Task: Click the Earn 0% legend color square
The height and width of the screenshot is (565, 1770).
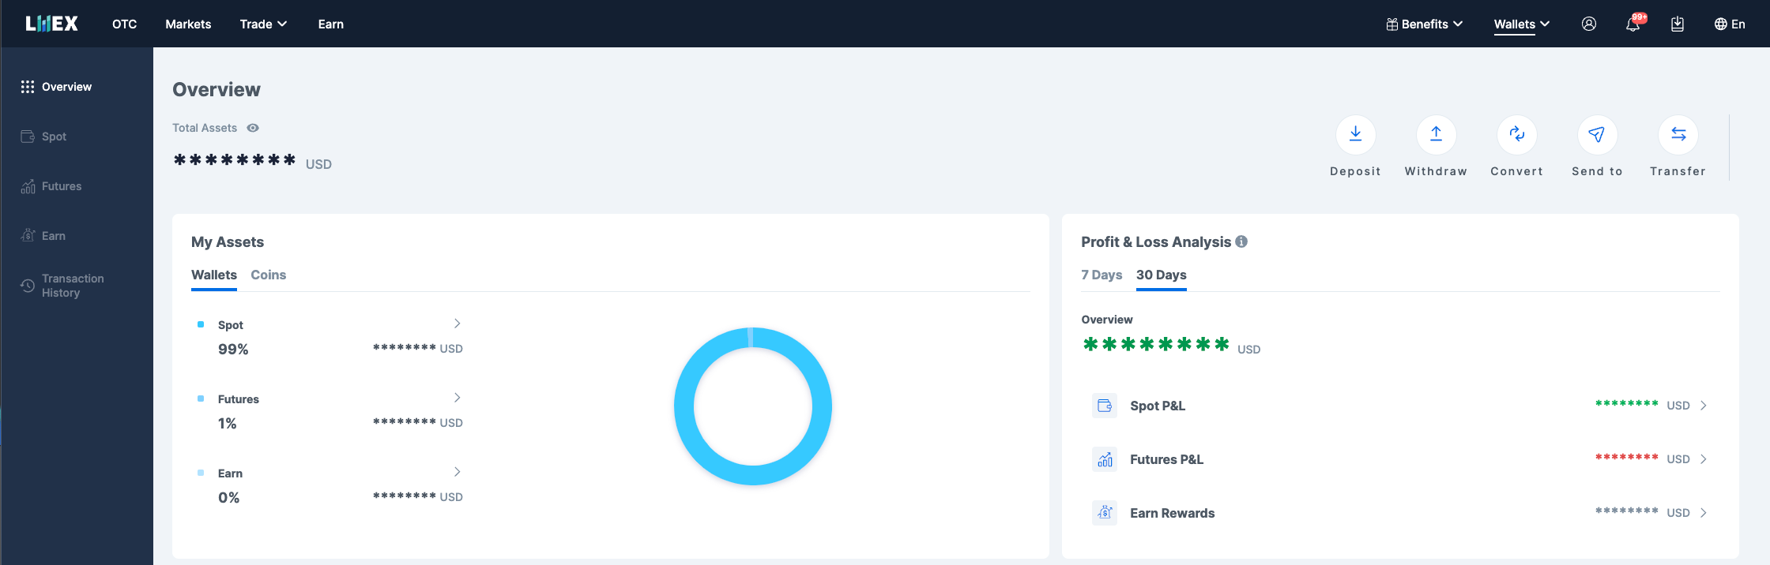Action: 201,473
